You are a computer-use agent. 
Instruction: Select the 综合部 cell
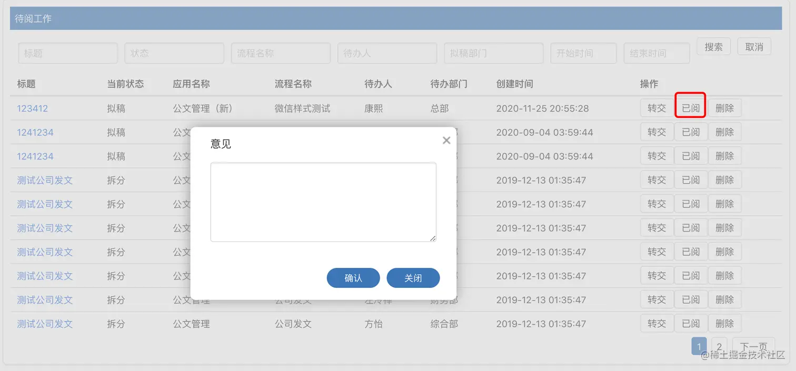click(444, 324)
